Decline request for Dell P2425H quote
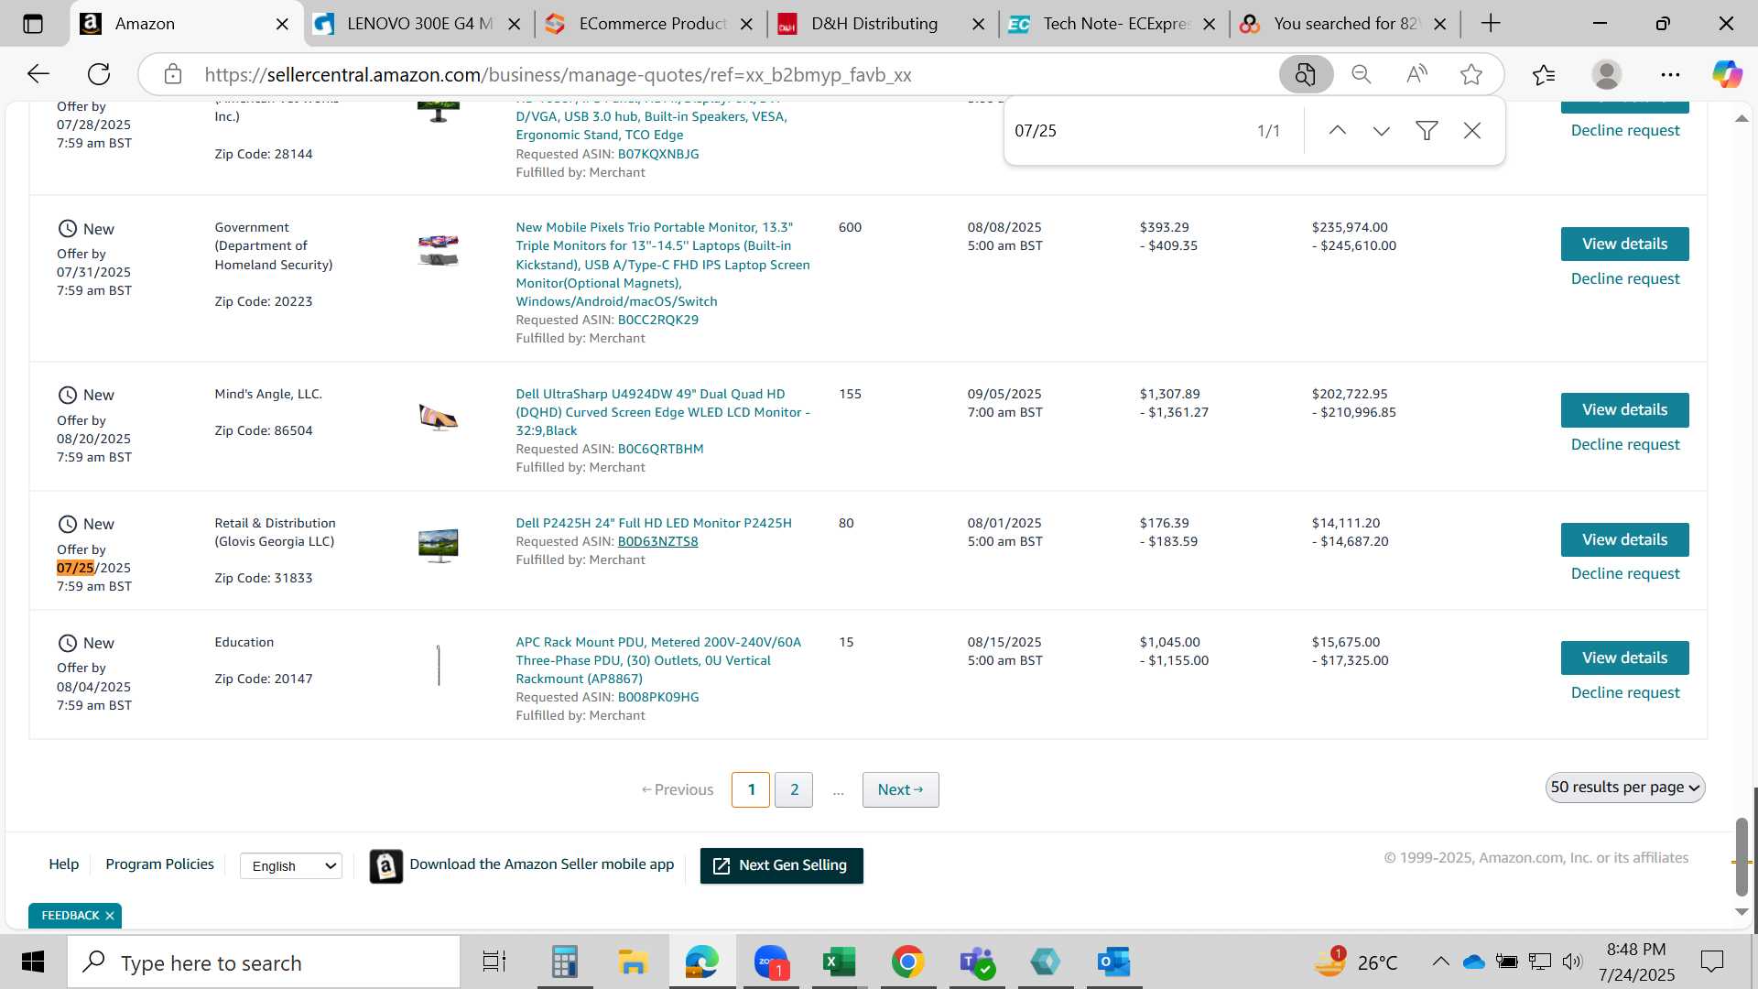Viewport: 1758px width, 989px height. pyautogui.click(x=1625, y=574)
